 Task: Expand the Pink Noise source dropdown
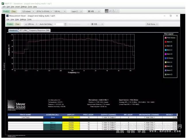(x=153, y=24)
